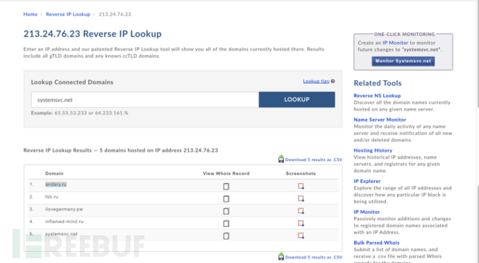Go to Home breadcrumb link
Screen dimensions: 479x263
point(31,15)
